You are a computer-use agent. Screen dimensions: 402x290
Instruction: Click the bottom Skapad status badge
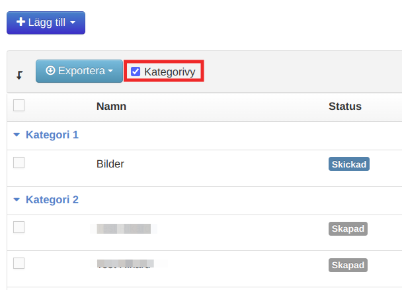348,265
